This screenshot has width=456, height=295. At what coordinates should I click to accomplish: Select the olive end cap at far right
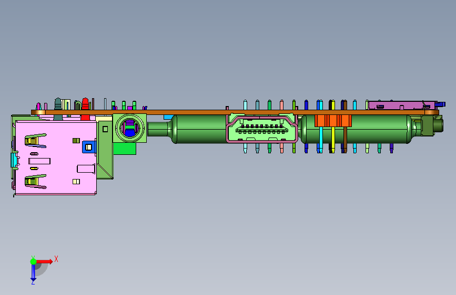coord(432,125)
